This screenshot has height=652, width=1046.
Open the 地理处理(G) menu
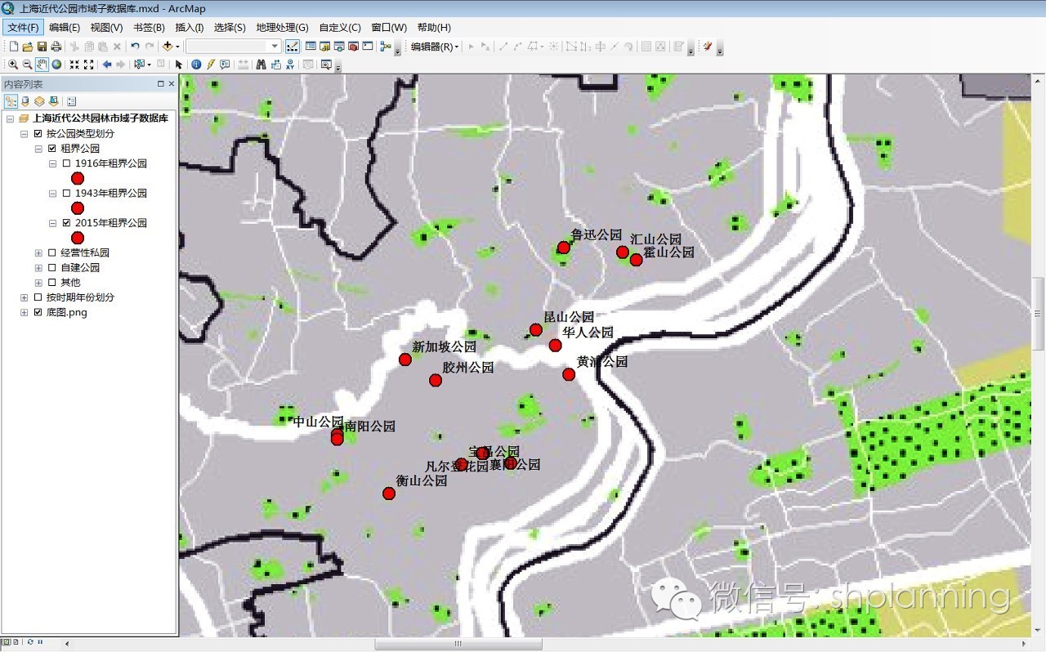pyautogui.click(x=282, y=28)
